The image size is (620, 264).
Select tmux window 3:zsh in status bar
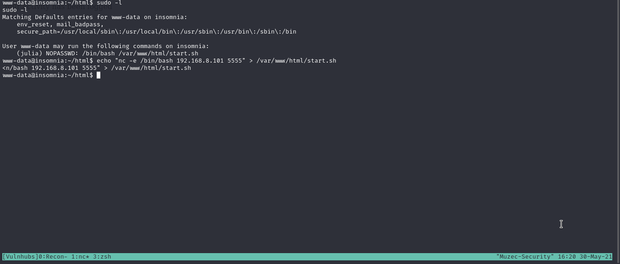coord(102,257)
